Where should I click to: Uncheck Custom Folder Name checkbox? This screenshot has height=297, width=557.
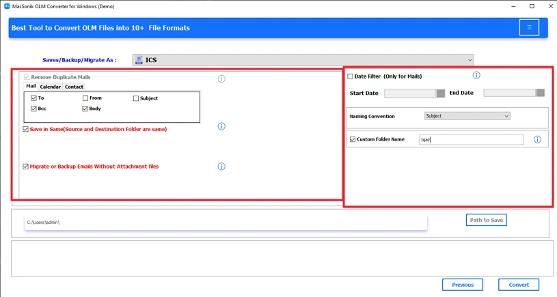click(353, 139)
